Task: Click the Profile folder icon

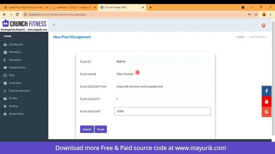Action: [x=5, y=98]
